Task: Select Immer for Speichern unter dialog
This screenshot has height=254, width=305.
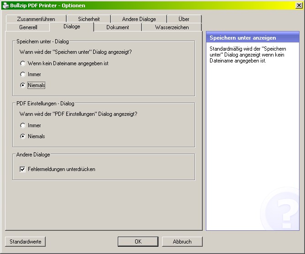Action: (x=31, y=74)
